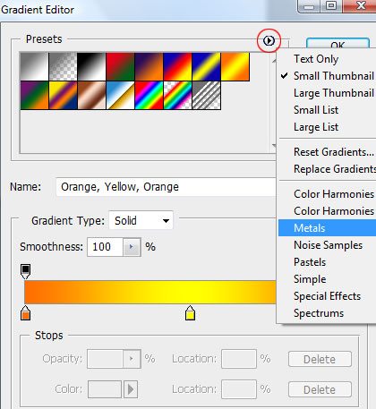Select the Foreground to Background gradient preset
The width and height of the screenshot is (376, 409).
(x=34, y=66)
